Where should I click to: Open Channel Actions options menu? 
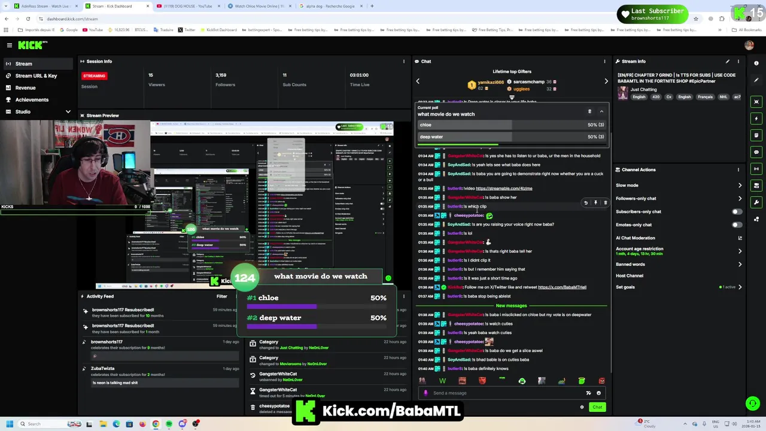tap(738, 169)
